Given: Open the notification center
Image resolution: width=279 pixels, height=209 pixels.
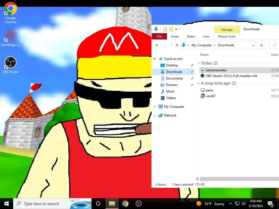Looking at the screenshot, I should point(271,204).
